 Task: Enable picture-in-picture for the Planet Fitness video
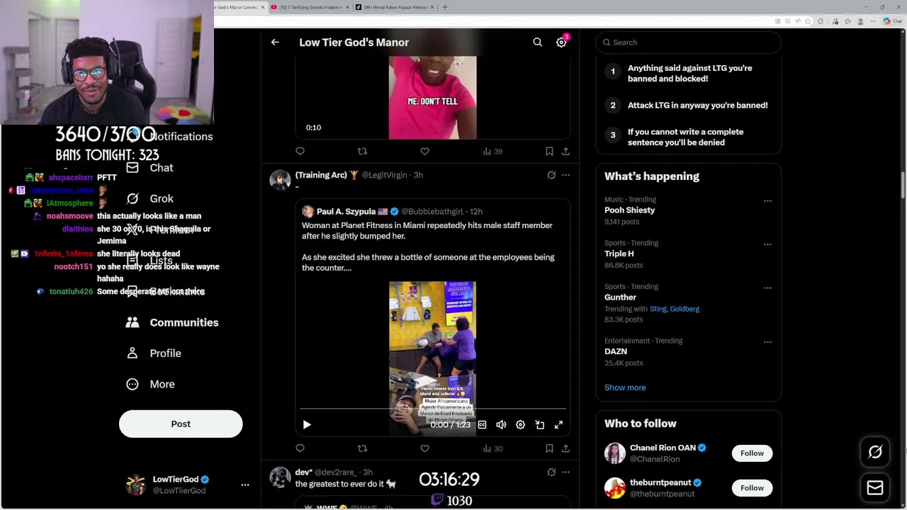click(539, 425)
